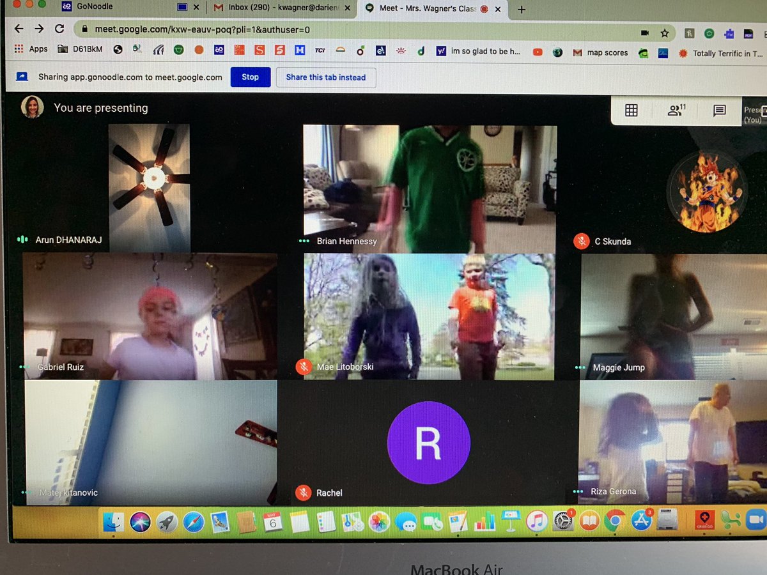The height and width of the screenshot is (575, 767).
Task: Show the participants list
Action: pos(674,110)
